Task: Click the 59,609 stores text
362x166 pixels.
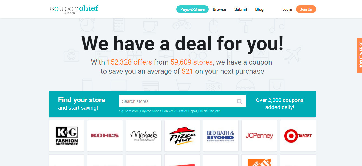Action: pos(191,62)
